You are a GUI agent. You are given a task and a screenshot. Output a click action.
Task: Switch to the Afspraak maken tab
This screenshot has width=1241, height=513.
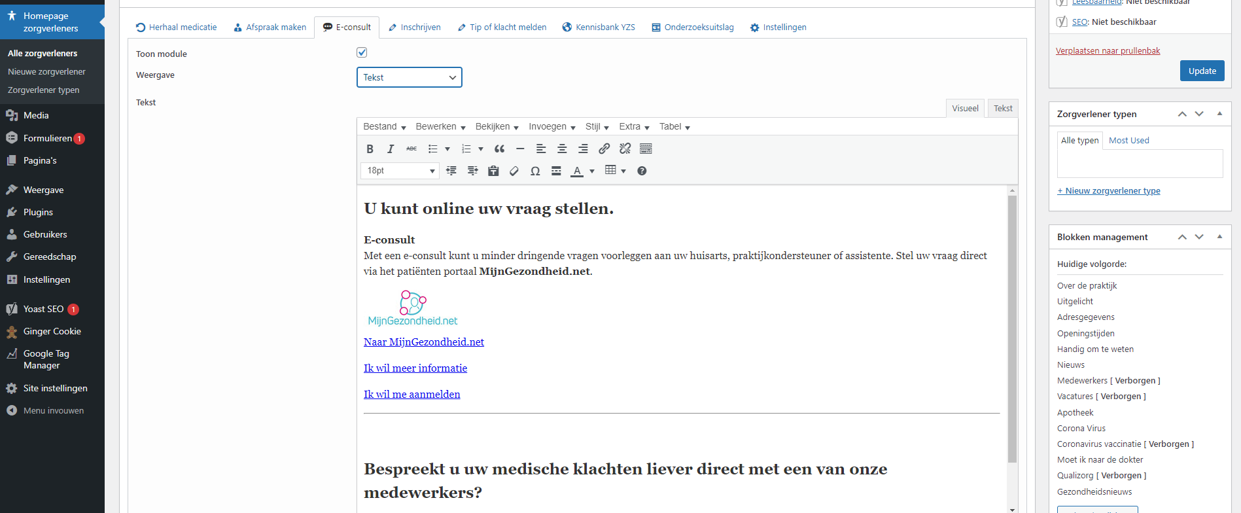270,27
